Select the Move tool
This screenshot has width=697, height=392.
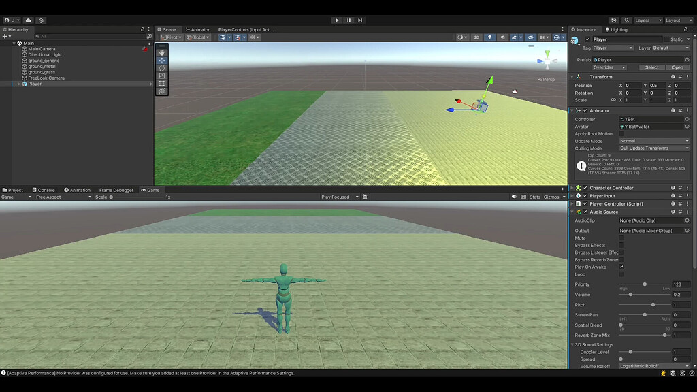(161, 60)
